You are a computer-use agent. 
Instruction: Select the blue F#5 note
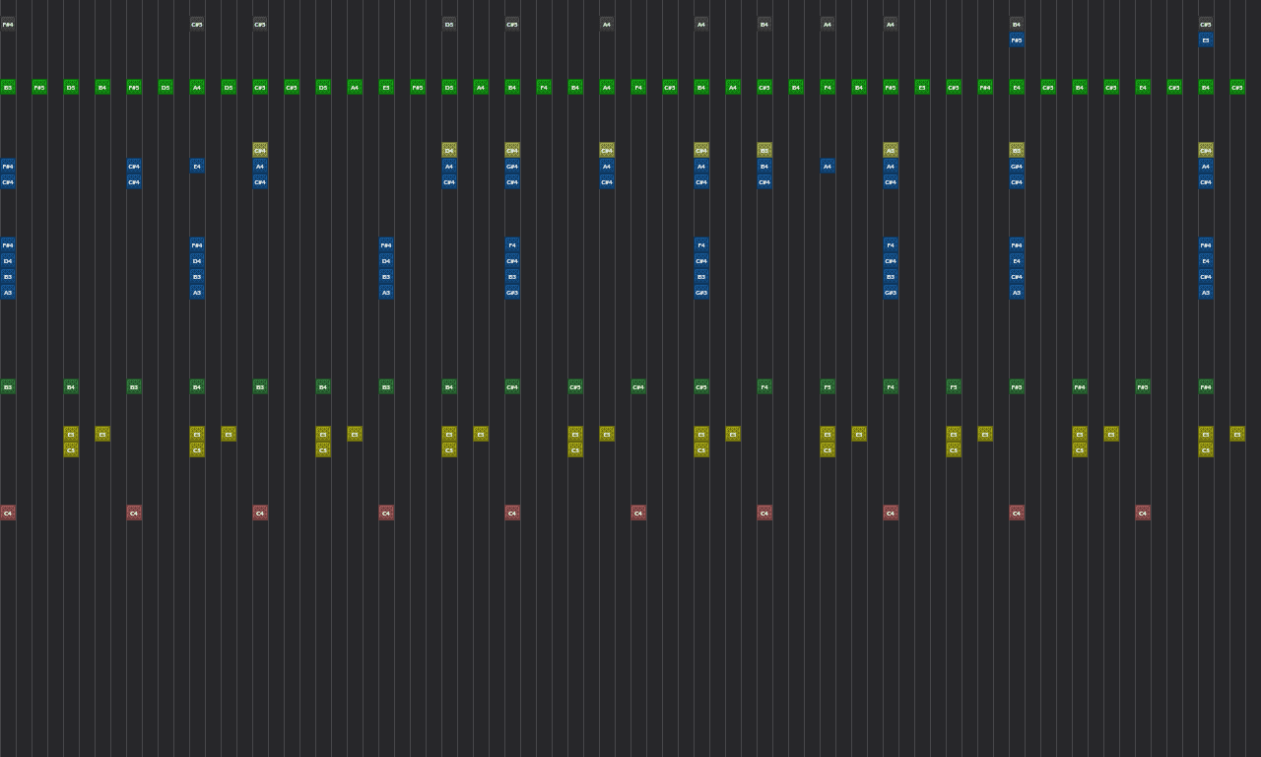[1017, 39]
